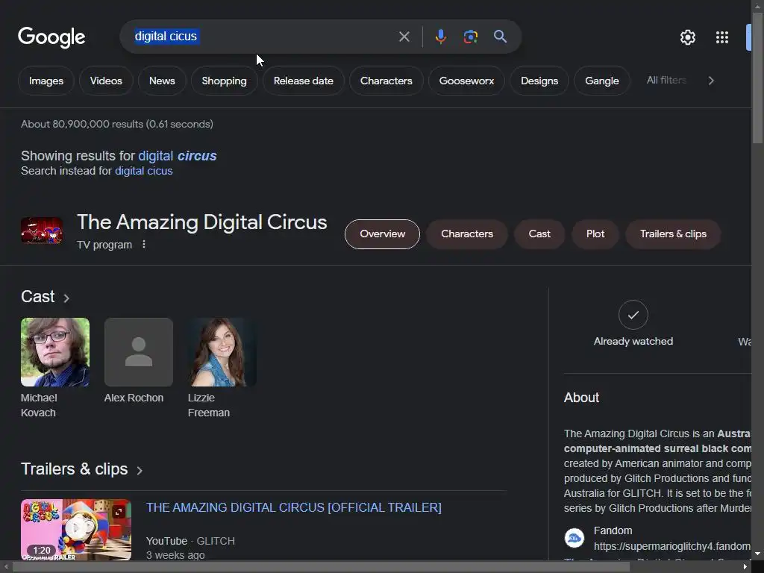Switch to the News filter

162,81
